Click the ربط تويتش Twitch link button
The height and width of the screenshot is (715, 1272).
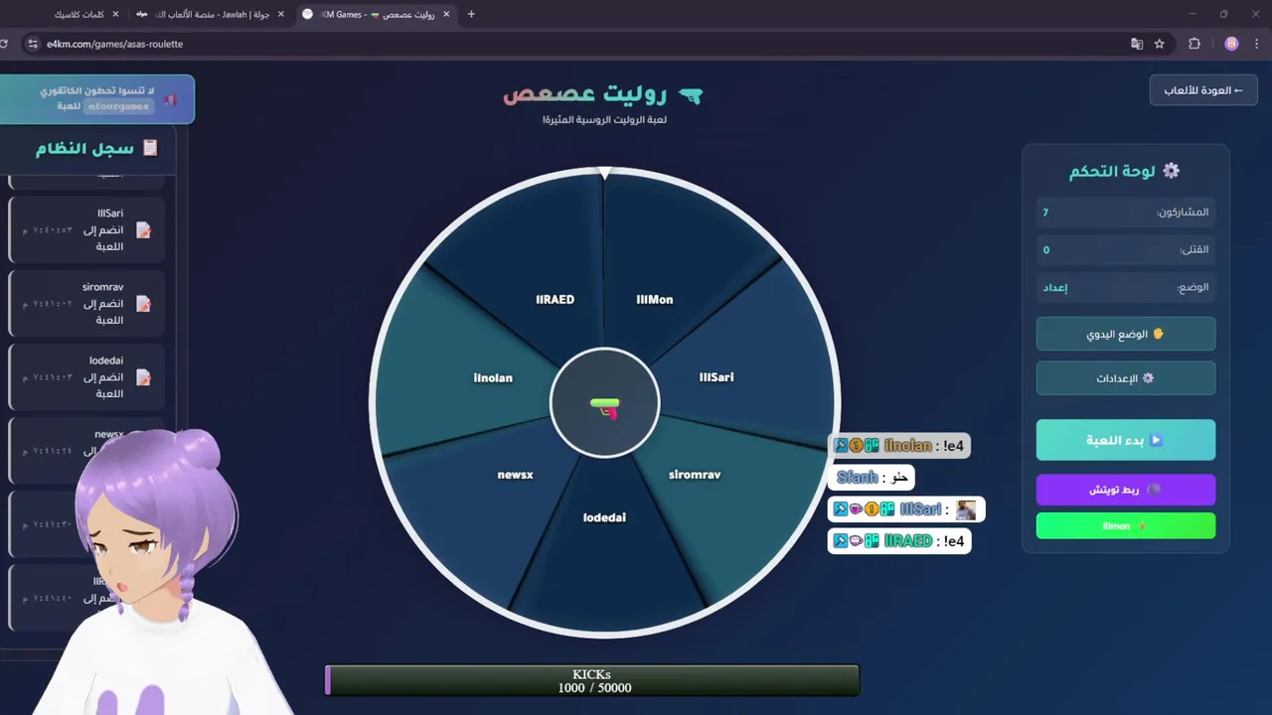pos(1125,490)
